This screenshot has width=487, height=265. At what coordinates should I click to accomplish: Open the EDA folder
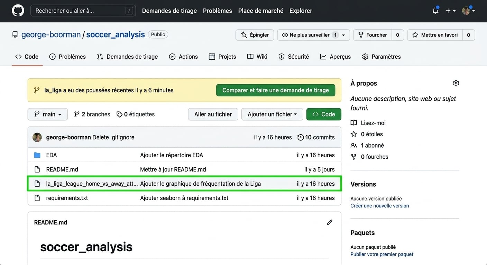click(52, 155)
